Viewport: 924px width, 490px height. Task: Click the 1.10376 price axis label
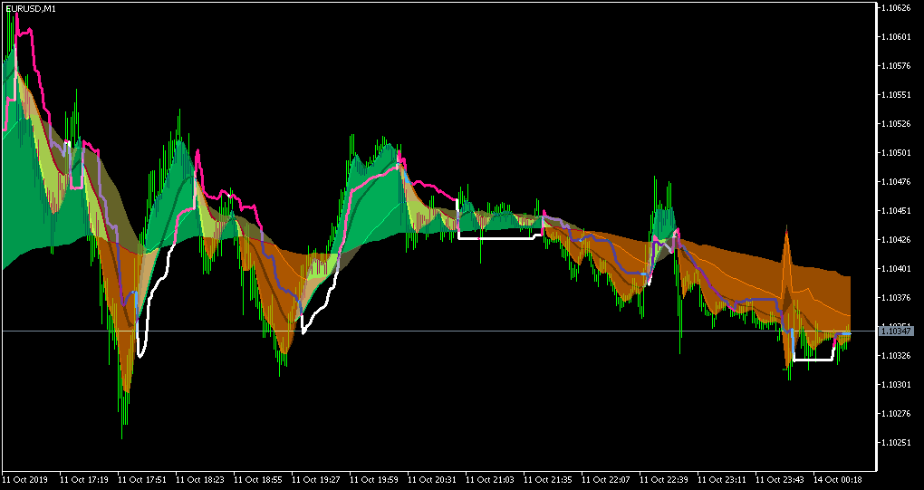pyautogui.click(x=896, y=297)
